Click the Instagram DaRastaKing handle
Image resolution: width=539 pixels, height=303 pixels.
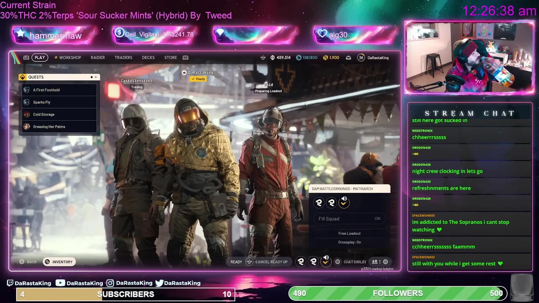(129, 283)
